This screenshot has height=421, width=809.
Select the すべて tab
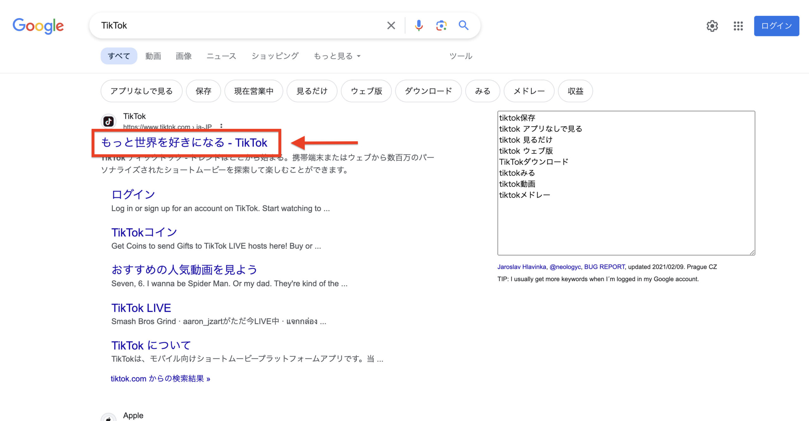click(119, 56)
